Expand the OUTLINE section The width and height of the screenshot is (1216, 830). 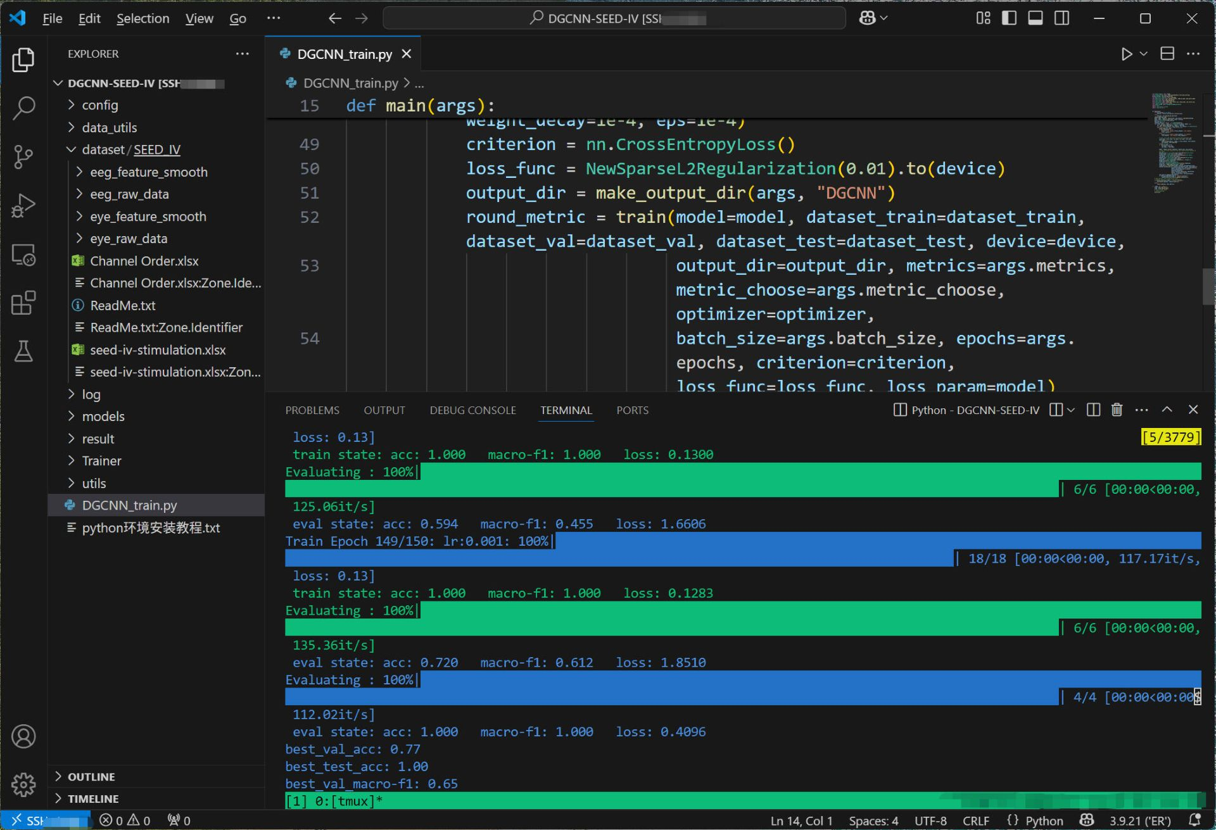pyautogui.click(x=91, y=777)
